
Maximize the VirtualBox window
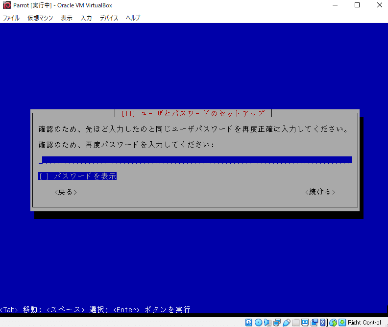pyautogui.click(x=357, y=5)
